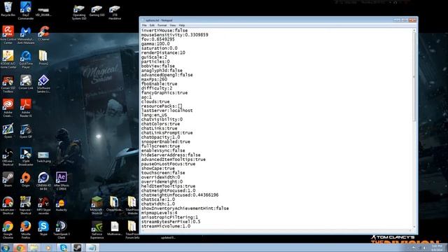This screenshot has height=252, width=448.
Task: Open the 3TB Harddrive shortcut
Action: [115, 13]
